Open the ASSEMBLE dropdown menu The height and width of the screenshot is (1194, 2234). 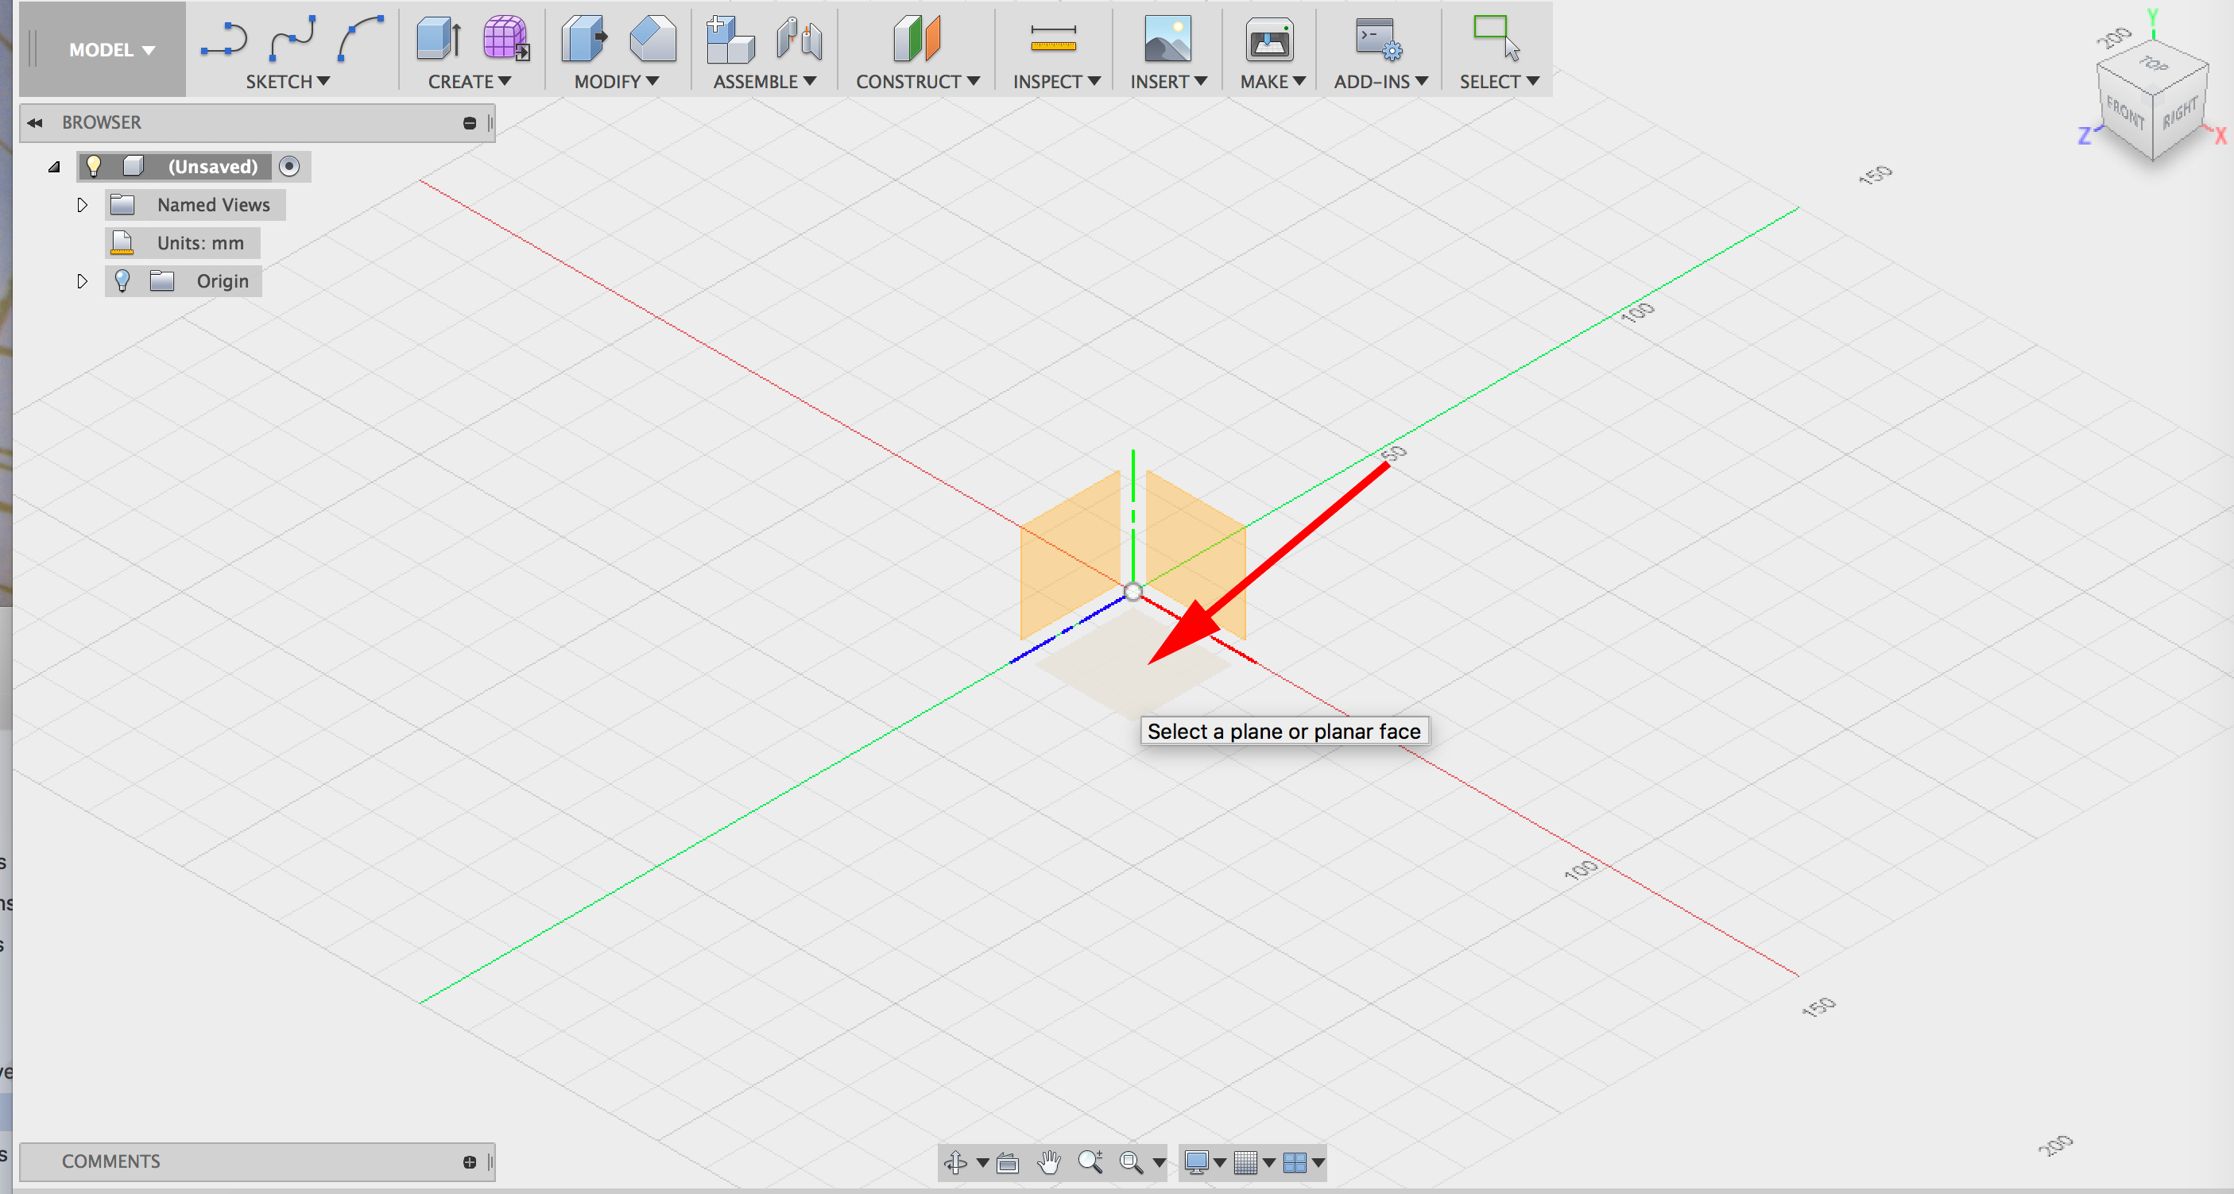point(765,82)
